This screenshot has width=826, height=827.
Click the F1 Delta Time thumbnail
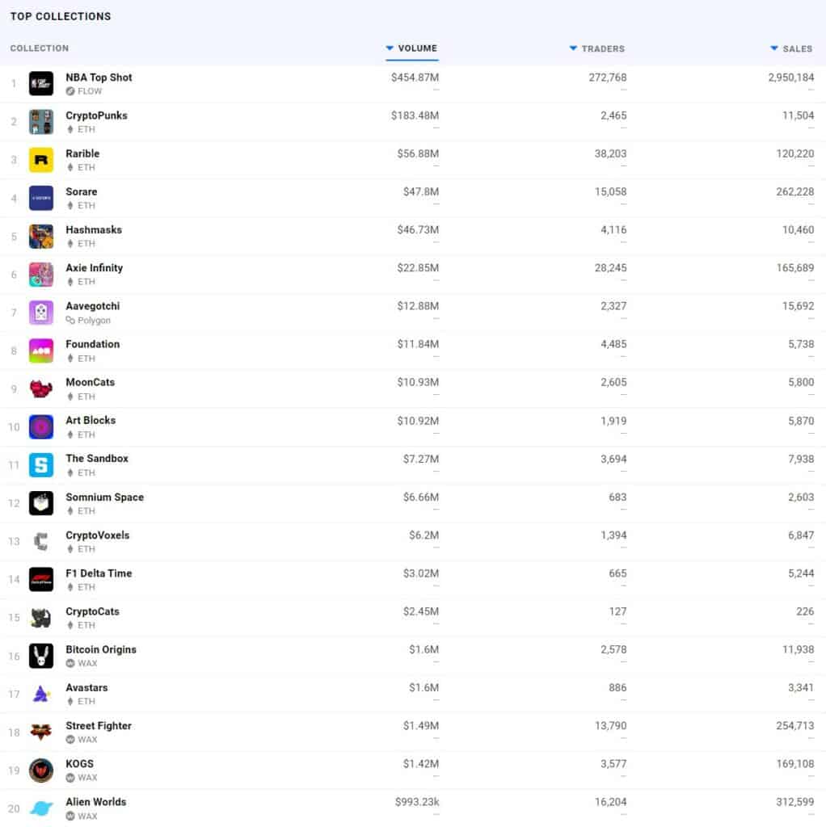(41, 579)
